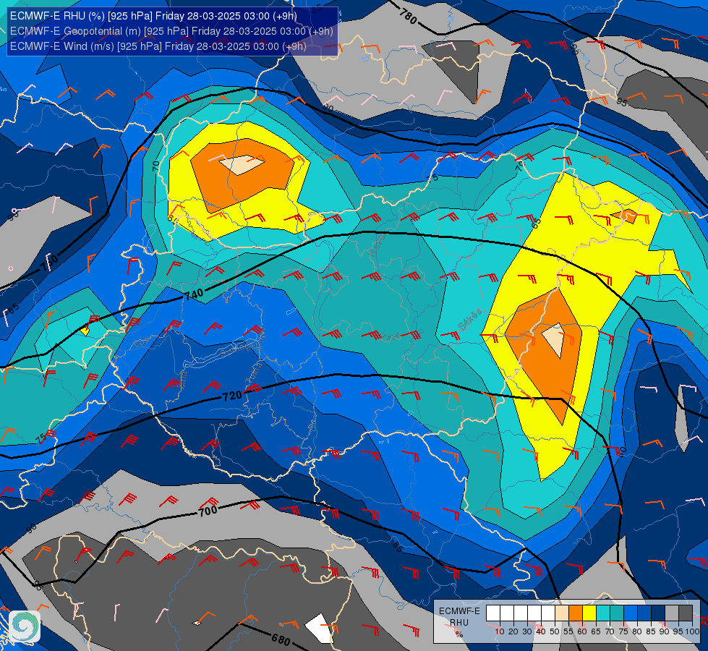Click the 720 geopotential contour label
Image resolution: width=708 pixels, height=651 pixels.
[233, 396]
